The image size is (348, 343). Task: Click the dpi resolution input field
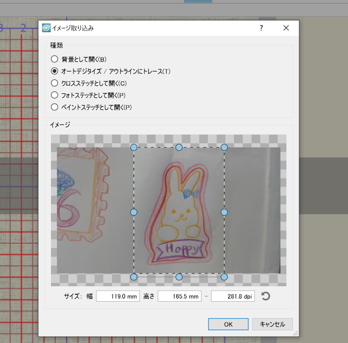pyautogui.click(x=233, y=296)
